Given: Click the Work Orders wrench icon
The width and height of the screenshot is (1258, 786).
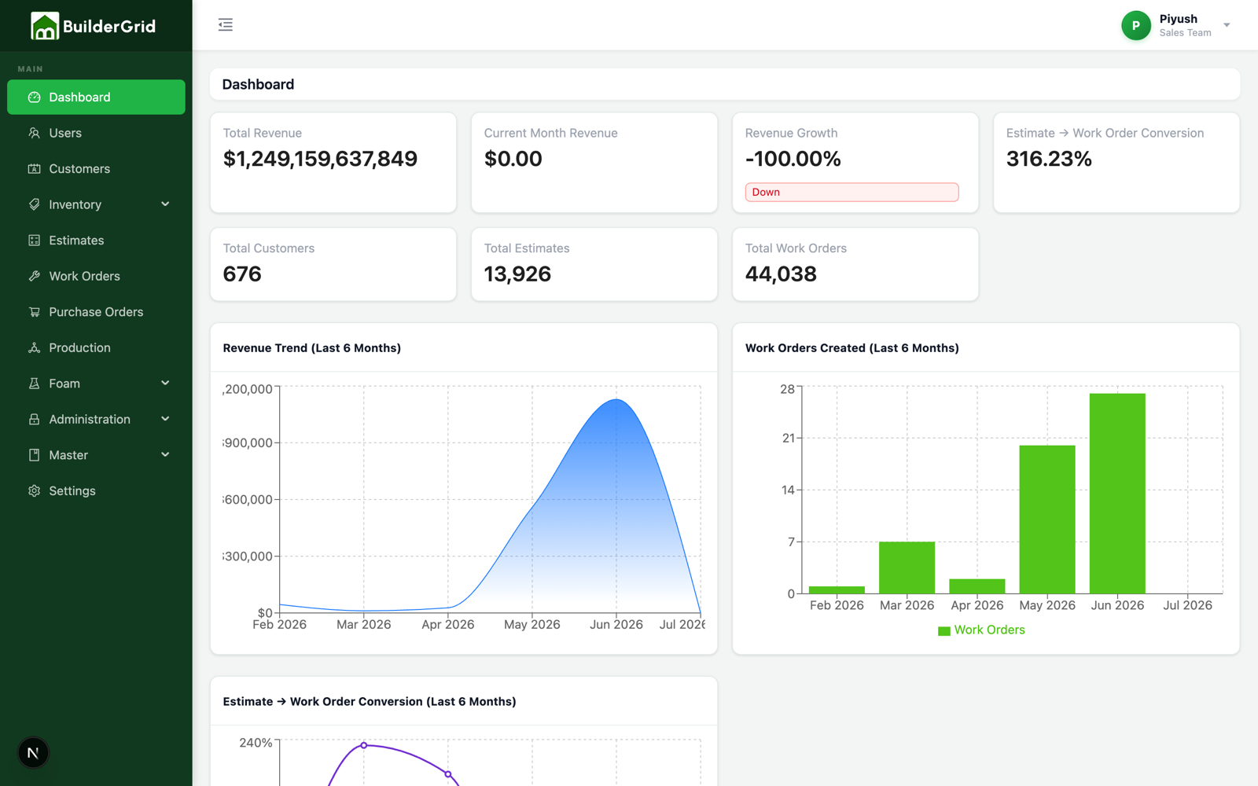Looking at the screenshot, I should click(34, 276).
